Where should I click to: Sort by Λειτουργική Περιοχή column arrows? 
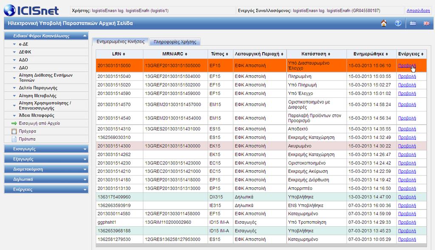click(x=282, y=54)
